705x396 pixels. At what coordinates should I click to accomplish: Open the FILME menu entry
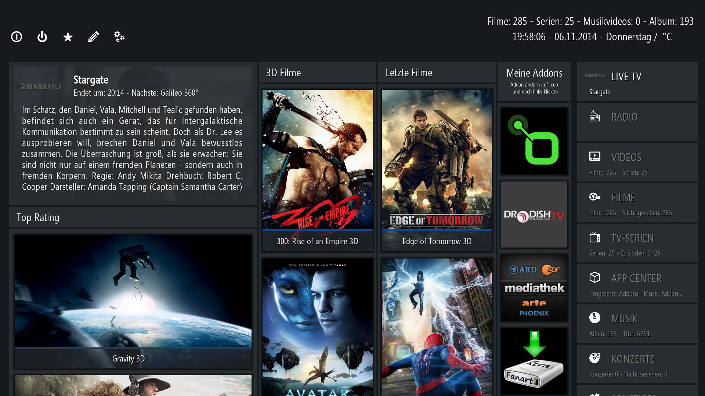(x=637, y=203)
